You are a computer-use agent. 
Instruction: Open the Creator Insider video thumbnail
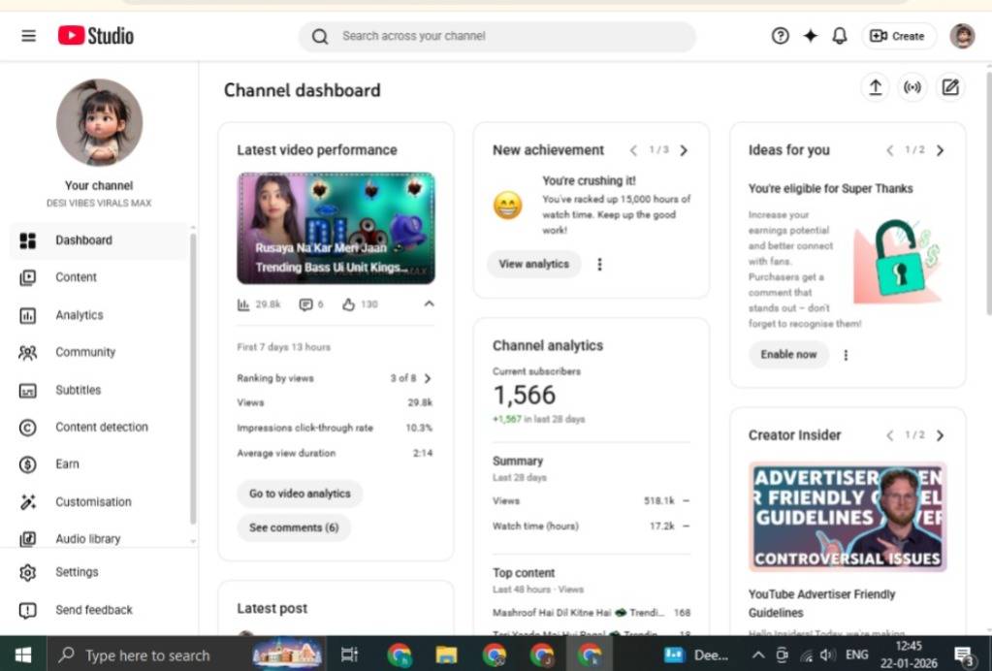tap(847, 517)
